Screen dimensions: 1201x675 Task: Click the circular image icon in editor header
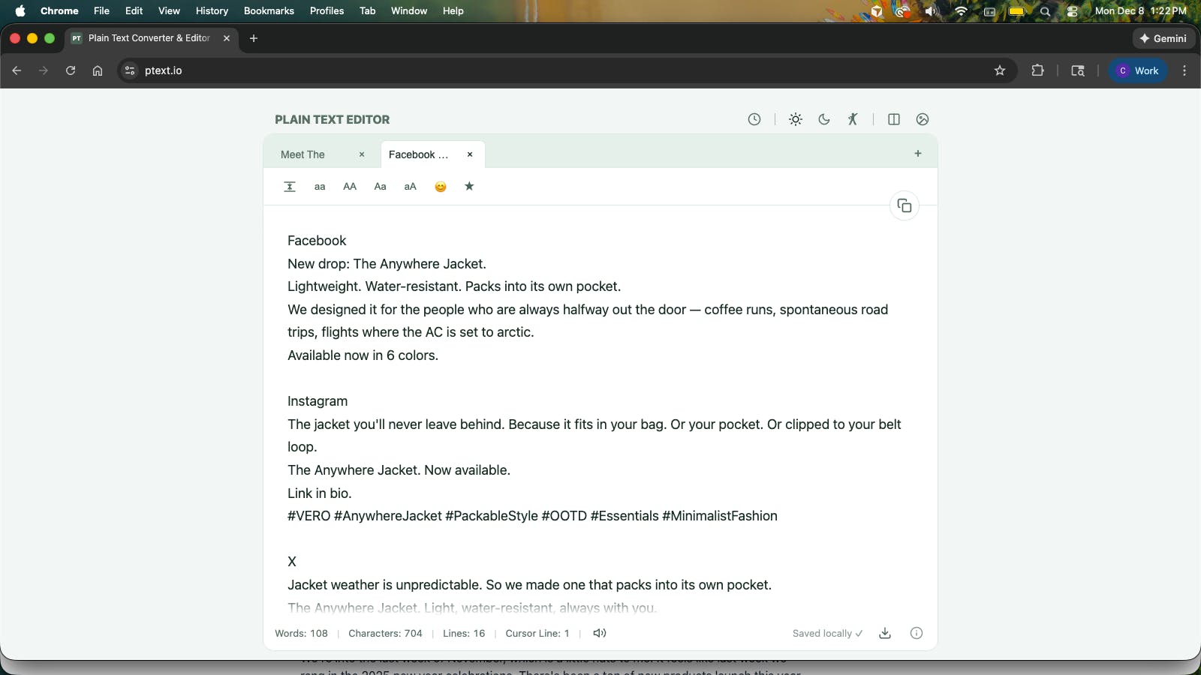[x=923, y=119]
